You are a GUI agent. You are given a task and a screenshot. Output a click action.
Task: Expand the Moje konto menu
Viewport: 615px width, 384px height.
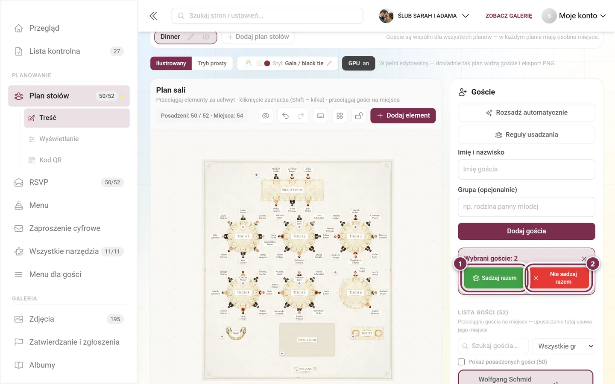pos(574,16)
